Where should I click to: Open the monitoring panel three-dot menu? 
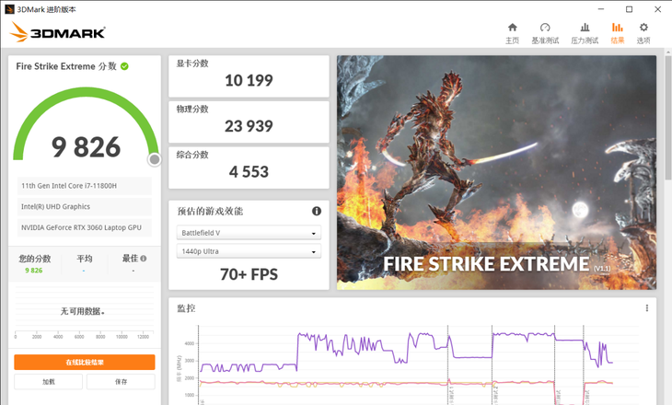point(647,308)
